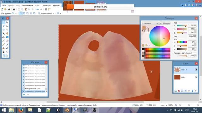This screenshot has height=113, width=202.
Task: Click the Hex color input field
Action: pos(192,36)
